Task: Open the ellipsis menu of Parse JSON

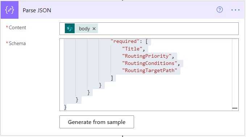Action: pyautogui.click(x=235, y=10)
